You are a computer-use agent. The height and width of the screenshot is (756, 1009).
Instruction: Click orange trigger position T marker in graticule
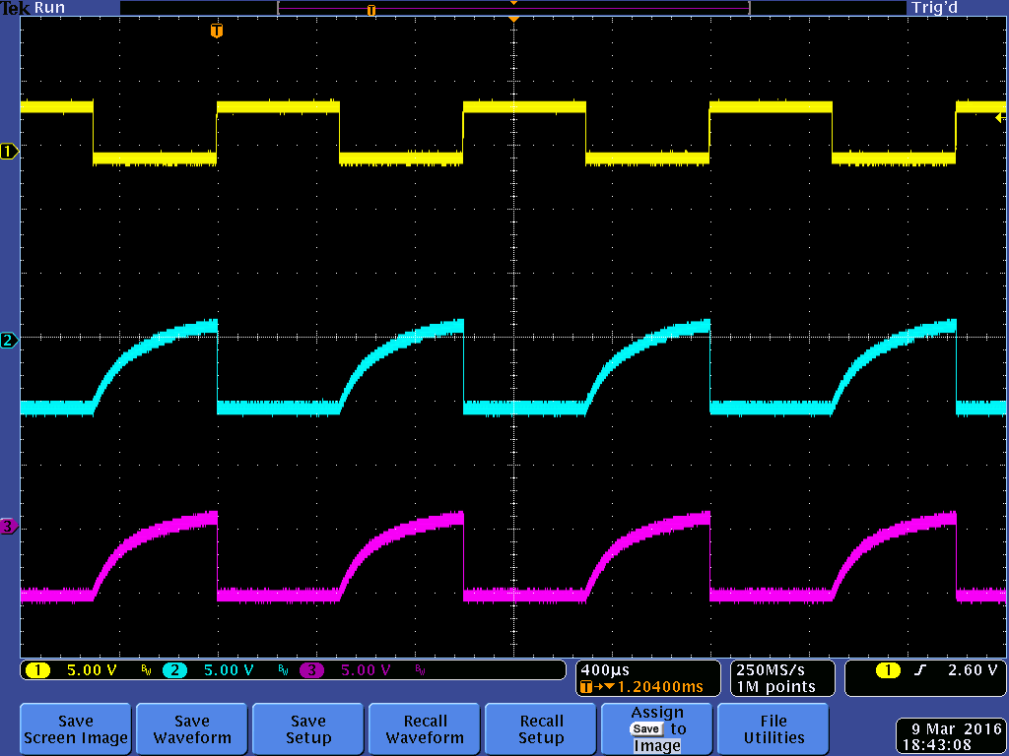click(217, 31)
